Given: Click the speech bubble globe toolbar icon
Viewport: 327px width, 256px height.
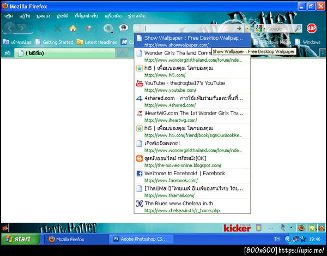Looking at the screenshot, I should click(x=124, y=28).
